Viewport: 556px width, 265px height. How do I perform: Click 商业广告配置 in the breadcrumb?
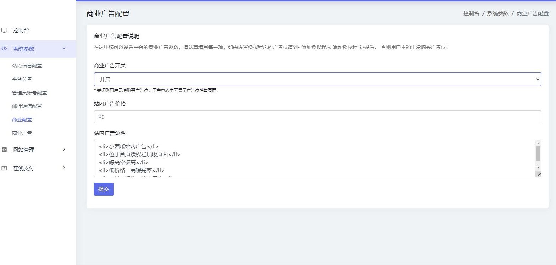coord(532,13)
